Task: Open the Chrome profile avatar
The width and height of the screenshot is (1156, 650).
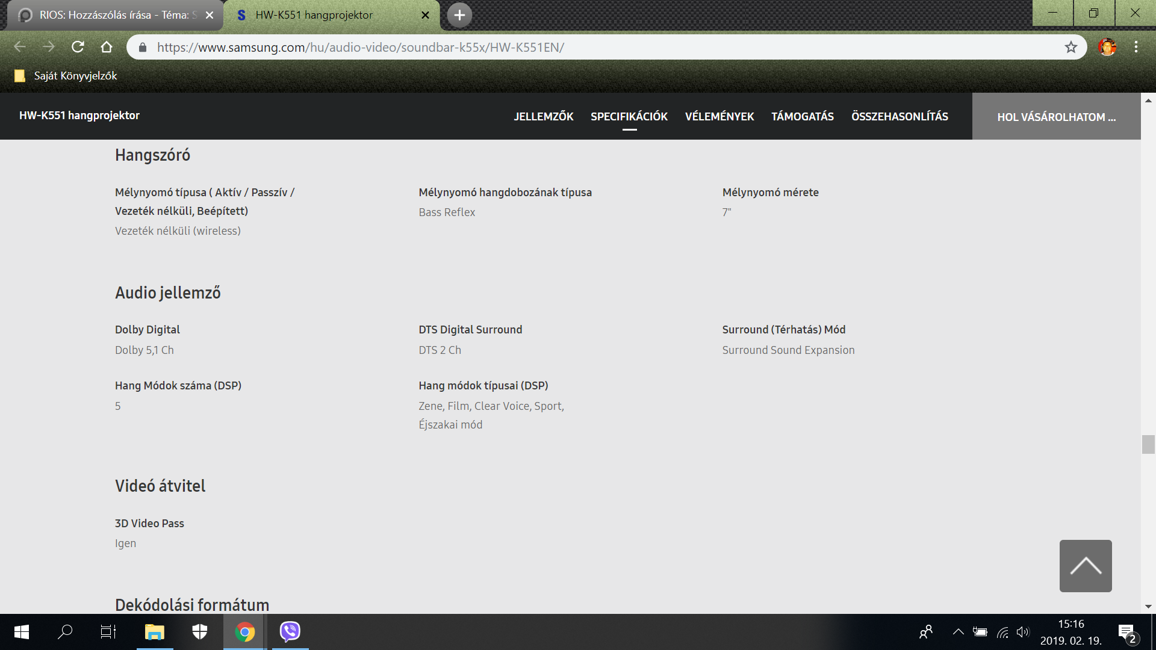Action: 1107,47
